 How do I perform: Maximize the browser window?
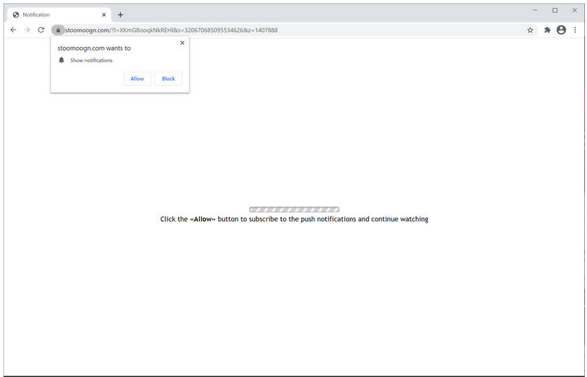(554, 10)
